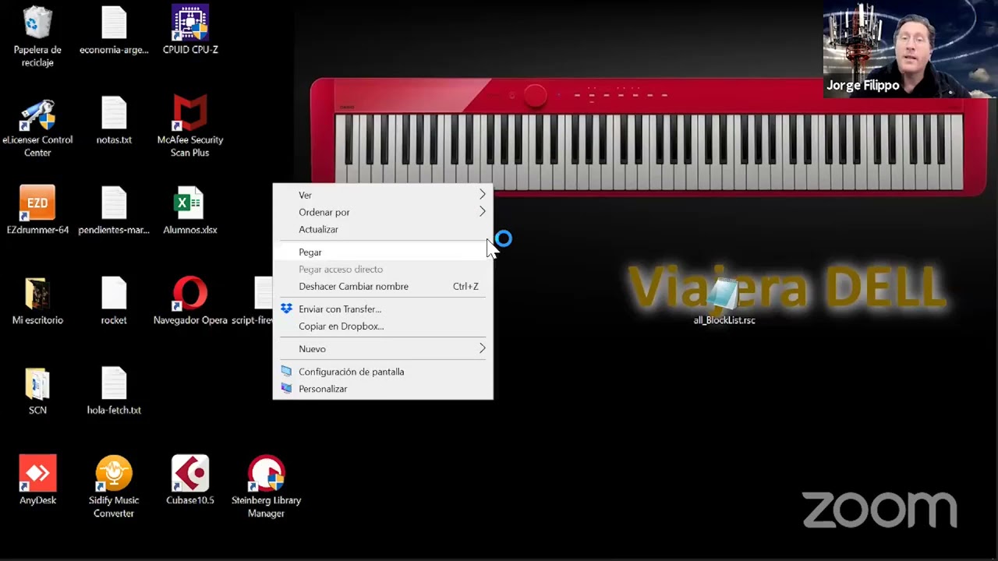Open Configuración de pantalla

tap(383, 371)
